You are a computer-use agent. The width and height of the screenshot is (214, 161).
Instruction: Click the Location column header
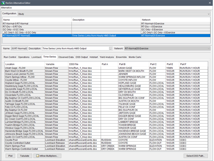(x=25, y=64)
